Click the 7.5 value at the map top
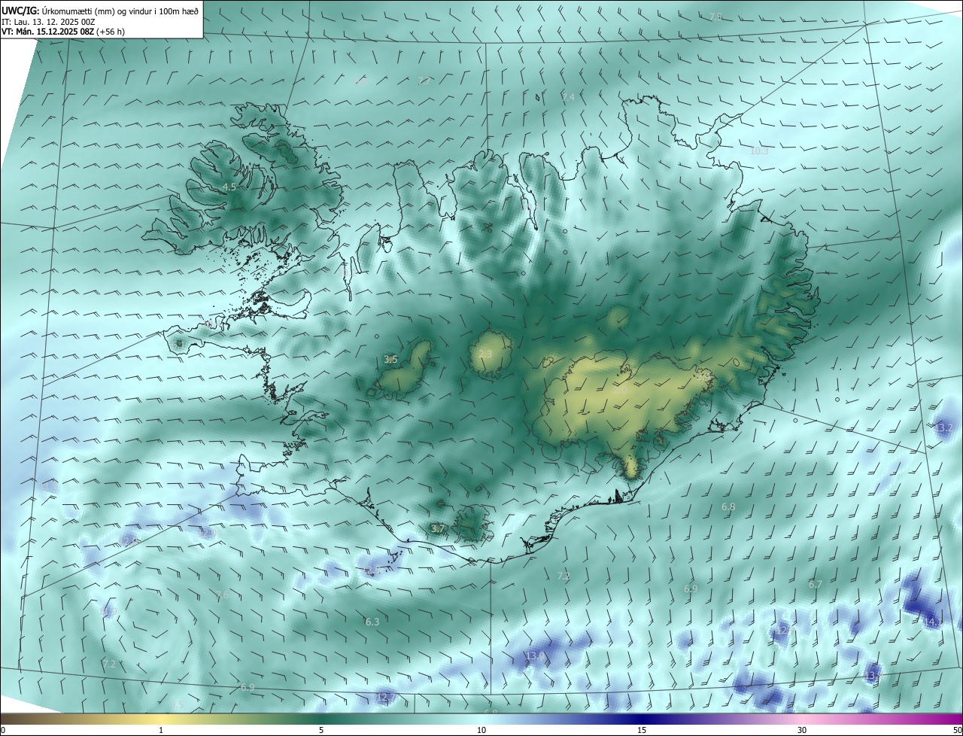This screenshot has width=963, height=736. point(715,17)
